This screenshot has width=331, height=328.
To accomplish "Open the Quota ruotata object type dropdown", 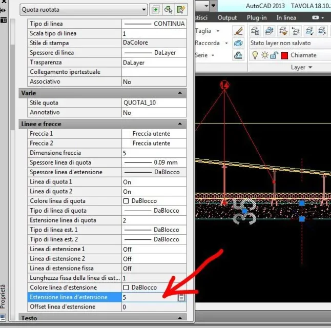I will (x=143, y=10).
